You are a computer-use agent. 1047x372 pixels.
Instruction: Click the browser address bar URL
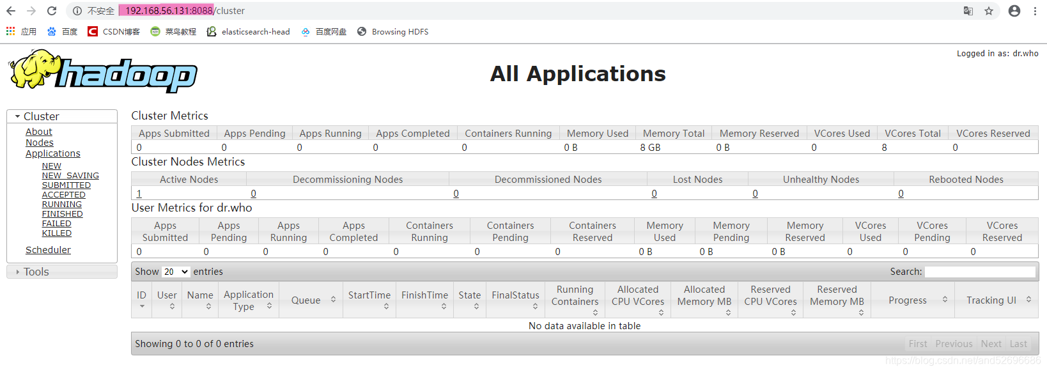(x=185, y=11)
